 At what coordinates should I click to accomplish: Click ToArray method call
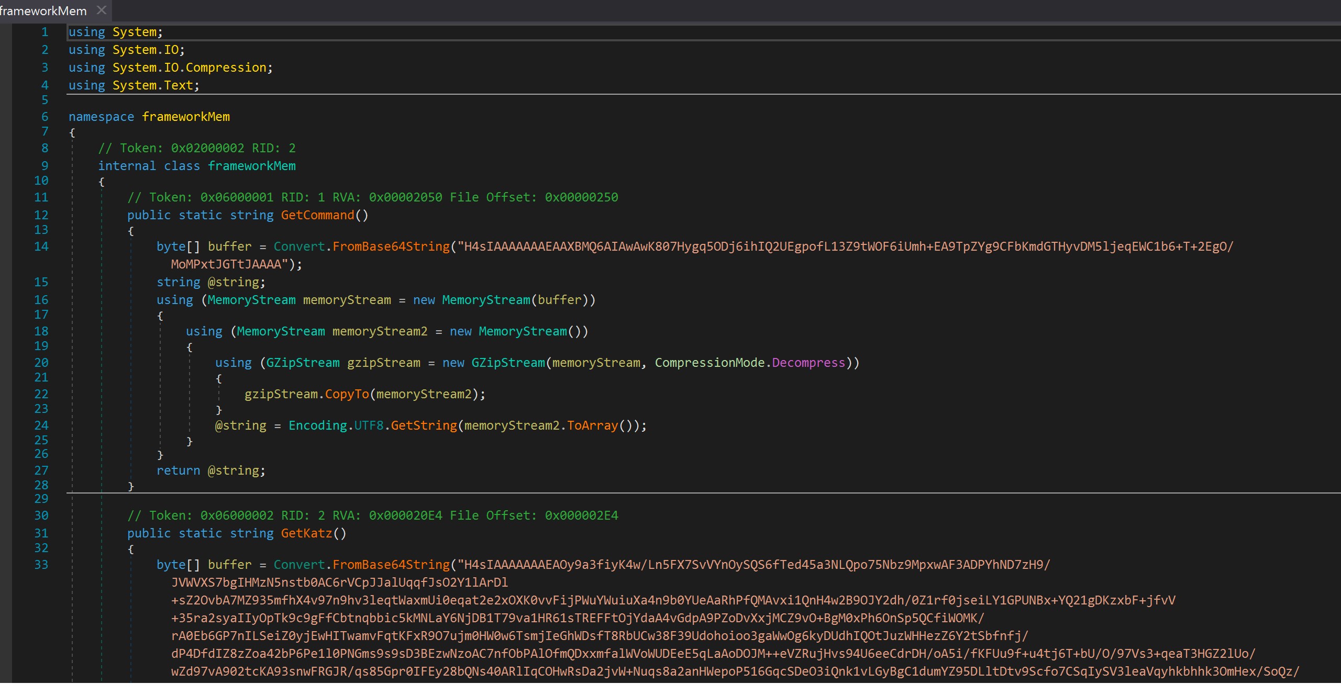592,425
